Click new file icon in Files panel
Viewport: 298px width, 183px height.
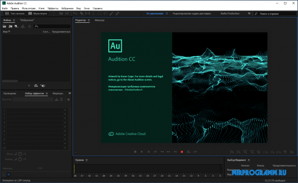(x=16, y=26)
